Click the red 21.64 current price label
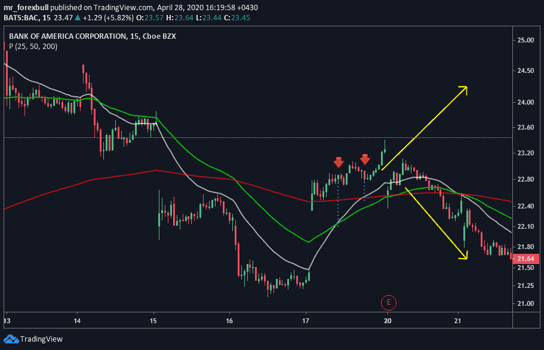This screenshot has width=544, height=350. (x=526, y=259)
